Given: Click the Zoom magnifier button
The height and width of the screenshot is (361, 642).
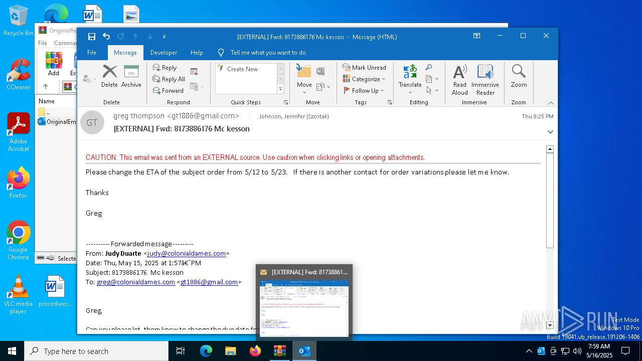Looking at the screenshot, I should click(x=519, y=76).
